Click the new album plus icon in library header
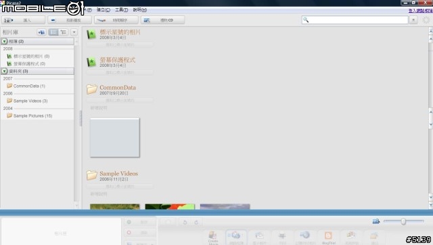This screenshot has height=245, width=433. [41, 32]
